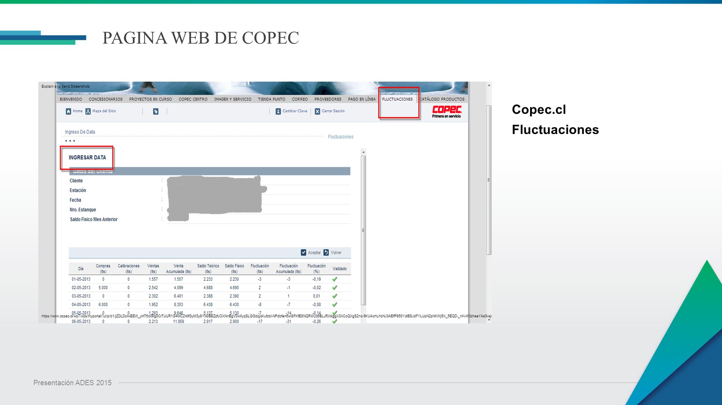Open the PROYECTOS EN CURSO menu item

(151, 99)
